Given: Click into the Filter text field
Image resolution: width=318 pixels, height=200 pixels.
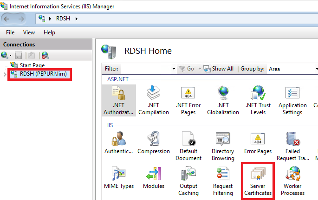Looking at the screenshot, I should click(146, 69).
